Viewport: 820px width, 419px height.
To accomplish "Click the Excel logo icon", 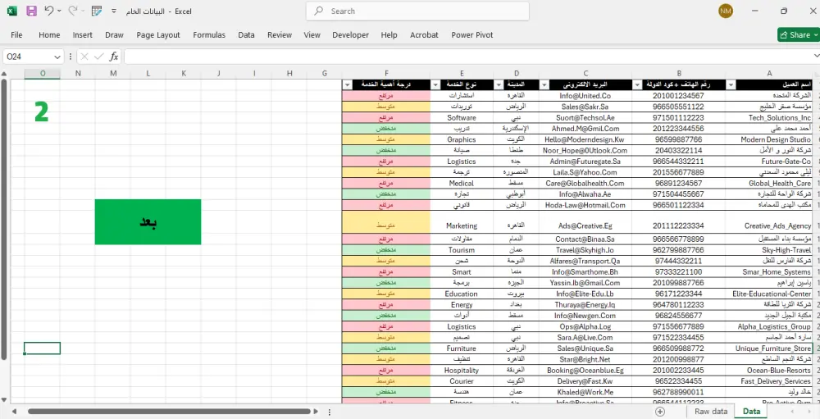I will (x=12, y=11).
